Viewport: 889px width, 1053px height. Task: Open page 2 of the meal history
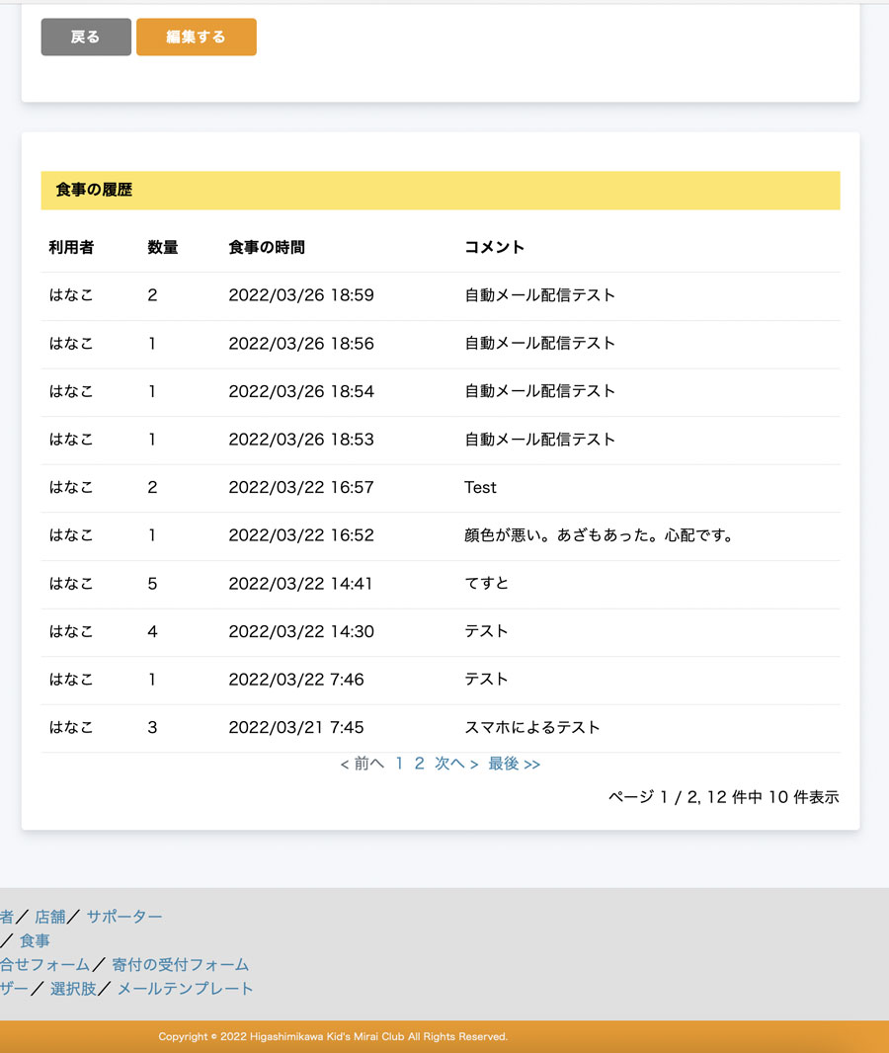tap(419, 764)
